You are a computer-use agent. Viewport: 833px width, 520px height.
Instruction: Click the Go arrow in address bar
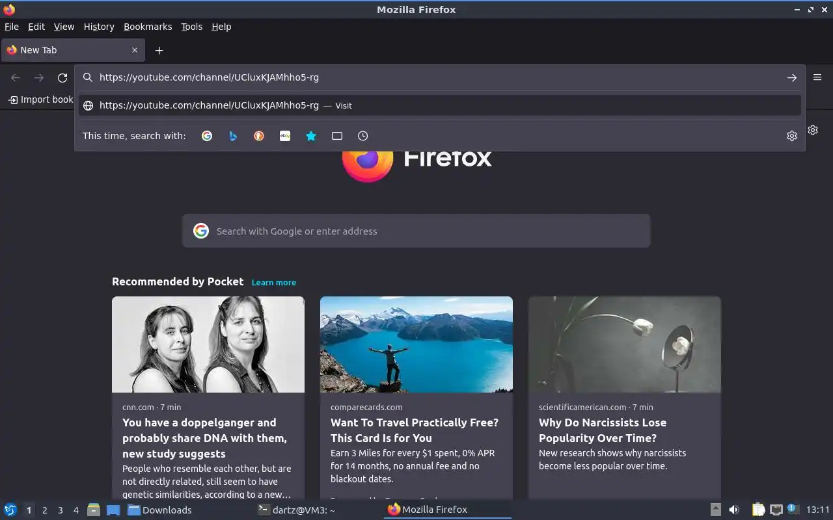point(792,77)
